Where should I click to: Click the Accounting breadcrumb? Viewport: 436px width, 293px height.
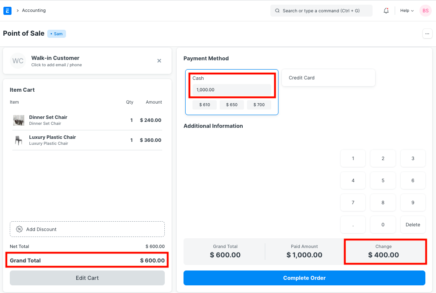[x=34, y=10]
